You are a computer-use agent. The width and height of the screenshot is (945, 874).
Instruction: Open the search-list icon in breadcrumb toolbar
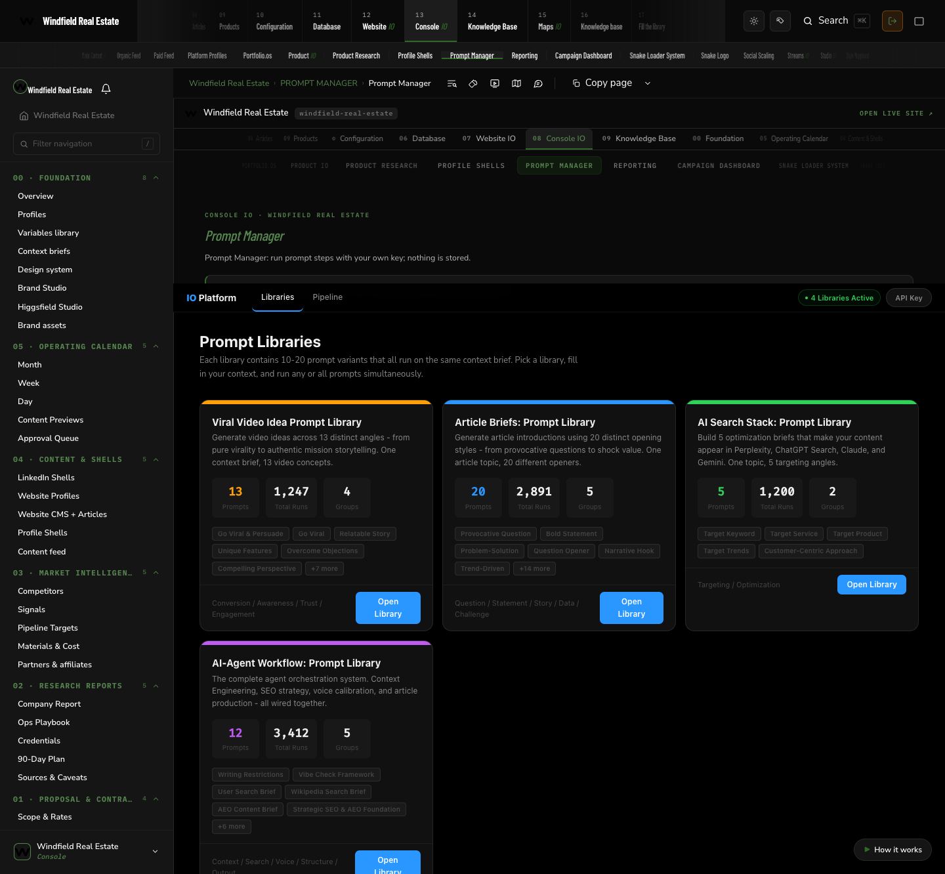click(451, 83)
